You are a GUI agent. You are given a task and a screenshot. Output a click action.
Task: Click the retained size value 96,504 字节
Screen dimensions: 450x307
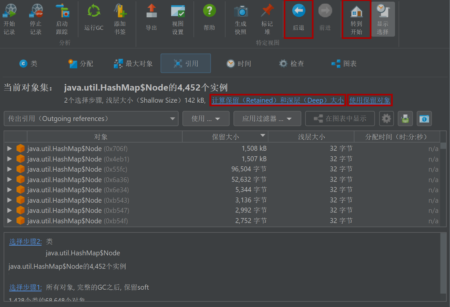point(249,169)
